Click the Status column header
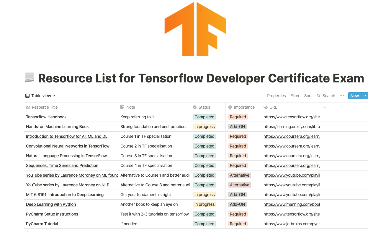This screenshot has width=378, height=232. 208,107
